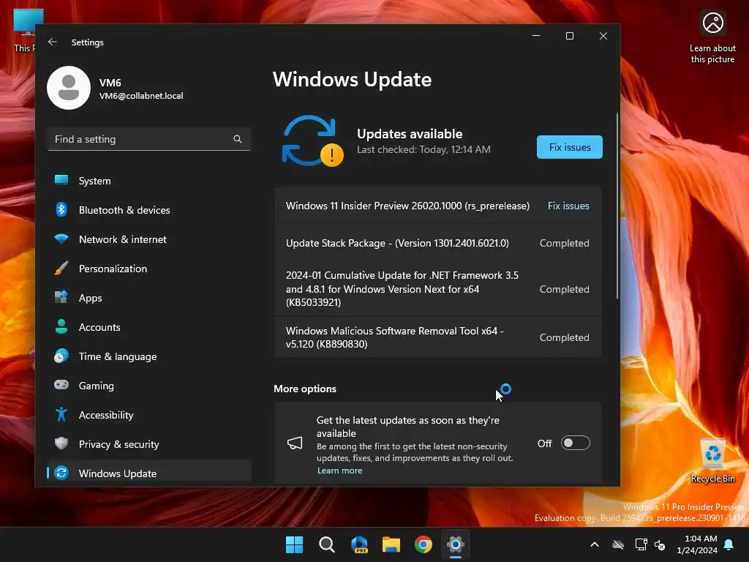Go to Bluetooth & devices settings

149,210
